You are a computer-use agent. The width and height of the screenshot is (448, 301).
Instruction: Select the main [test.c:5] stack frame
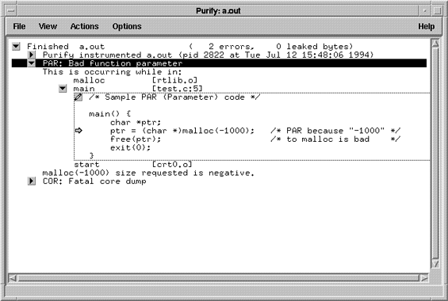pyautogui.click(x=138, y=89)
